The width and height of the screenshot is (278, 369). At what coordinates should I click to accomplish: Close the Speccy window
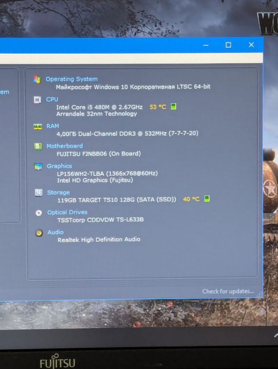pos(251,45)
